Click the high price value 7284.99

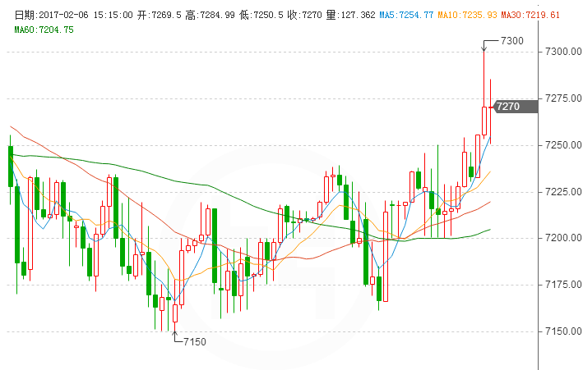[x=217, y=16]
